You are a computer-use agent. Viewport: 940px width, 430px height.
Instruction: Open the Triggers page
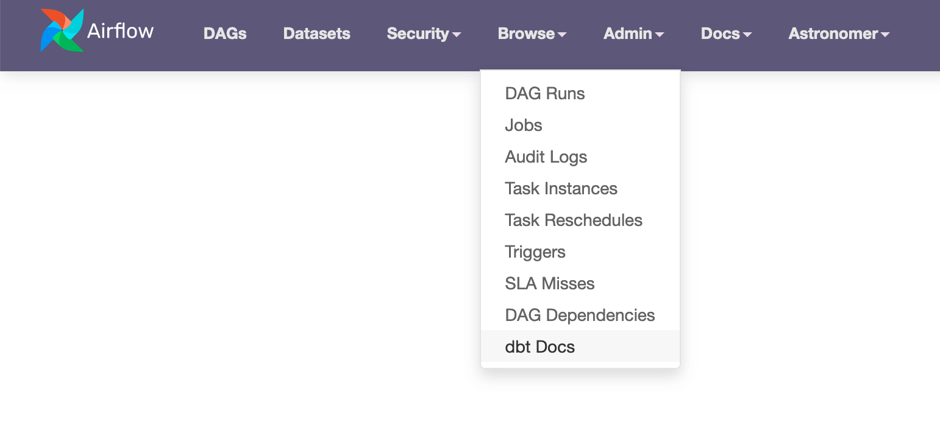[535, 252]
